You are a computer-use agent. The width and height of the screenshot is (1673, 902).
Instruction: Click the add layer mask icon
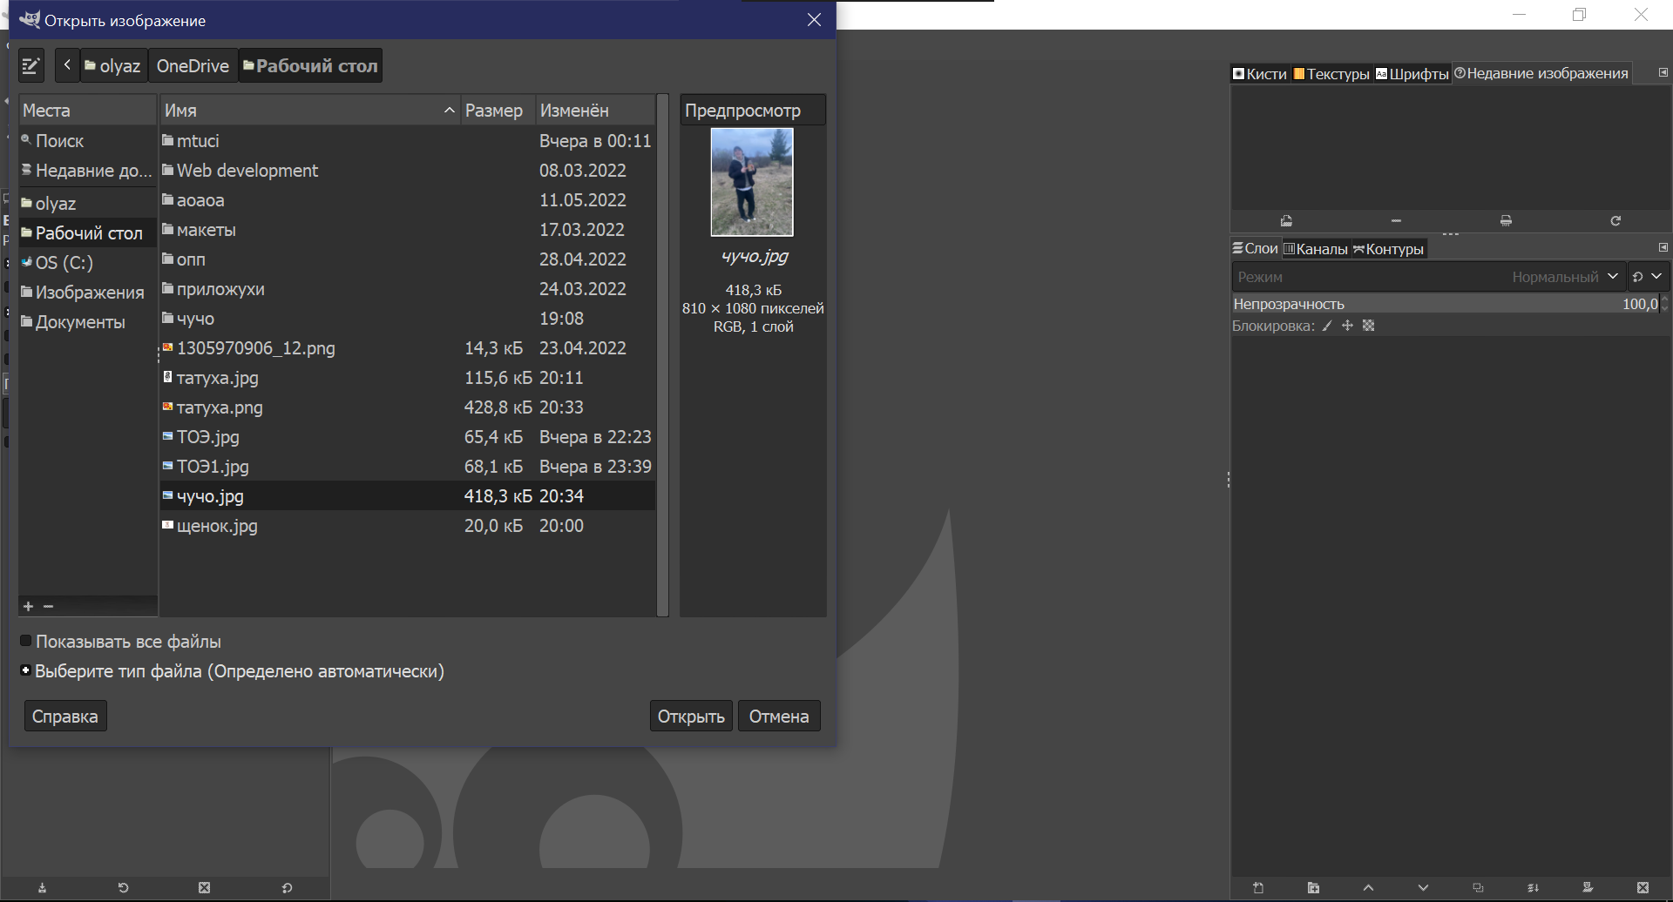[1588, 888]
